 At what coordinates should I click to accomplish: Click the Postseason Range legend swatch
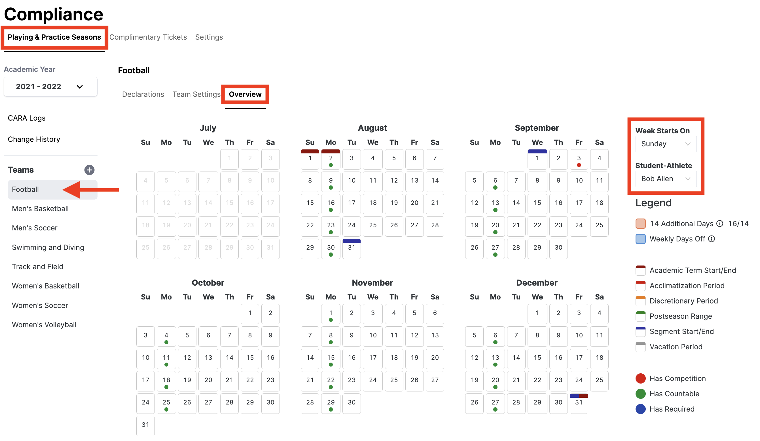(640, 316)
